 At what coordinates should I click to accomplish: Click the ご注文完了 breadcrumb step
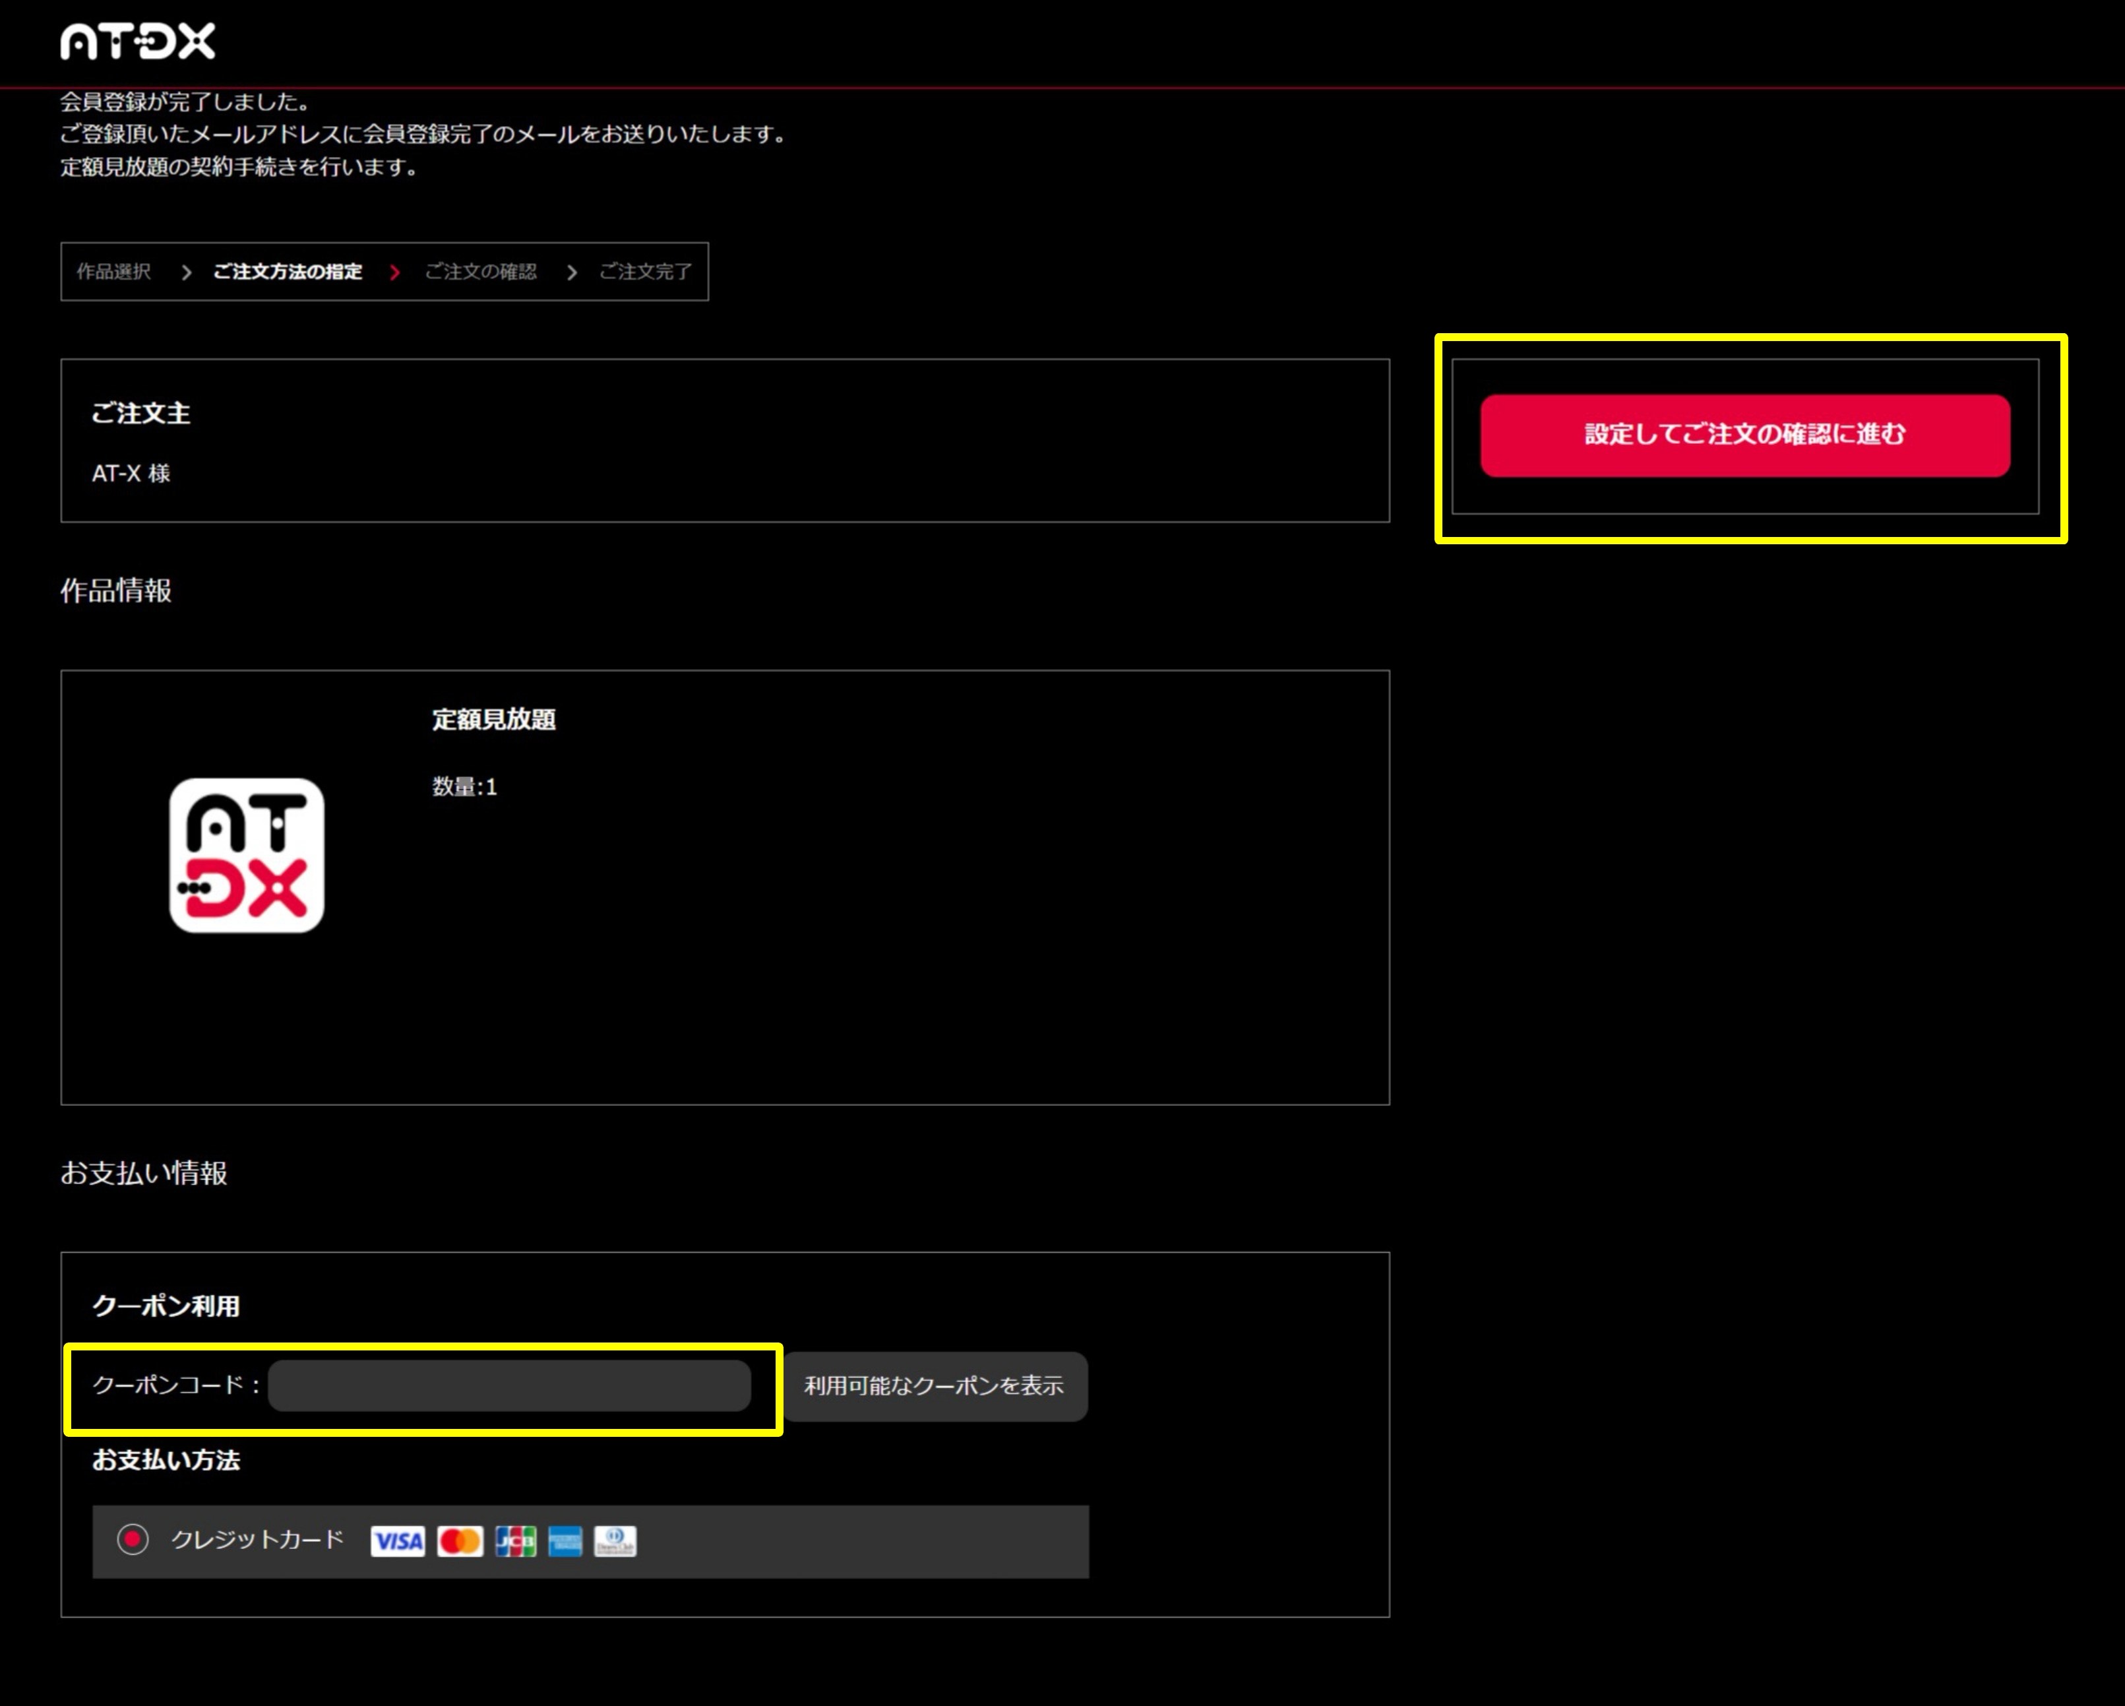646,271
